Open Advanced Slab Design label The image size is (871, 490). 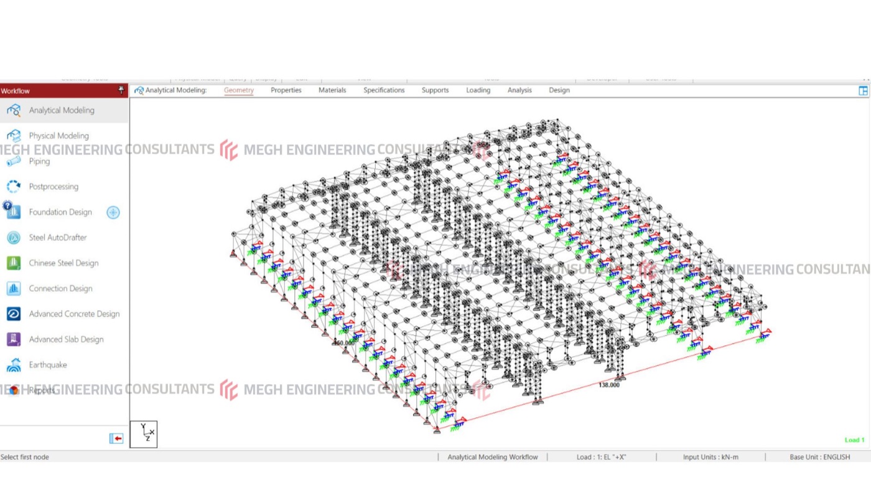66,340
